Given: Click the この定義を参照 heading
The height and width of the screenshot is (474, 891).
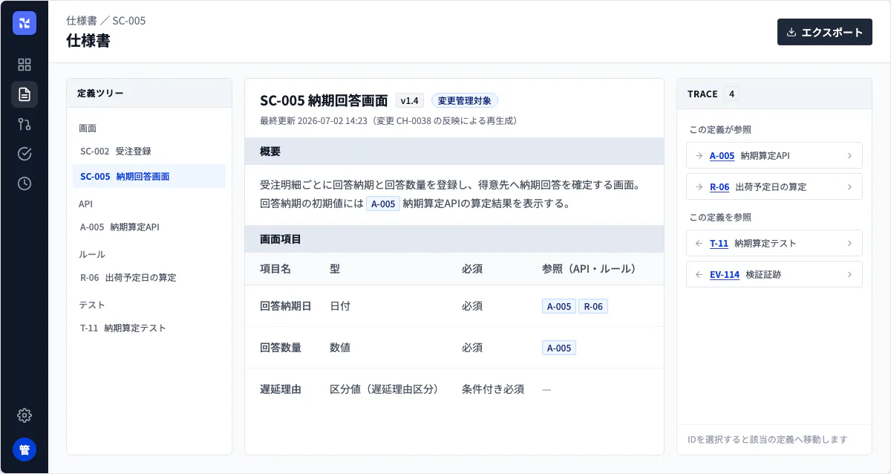Looking at the screenshot, I should 720,218.
